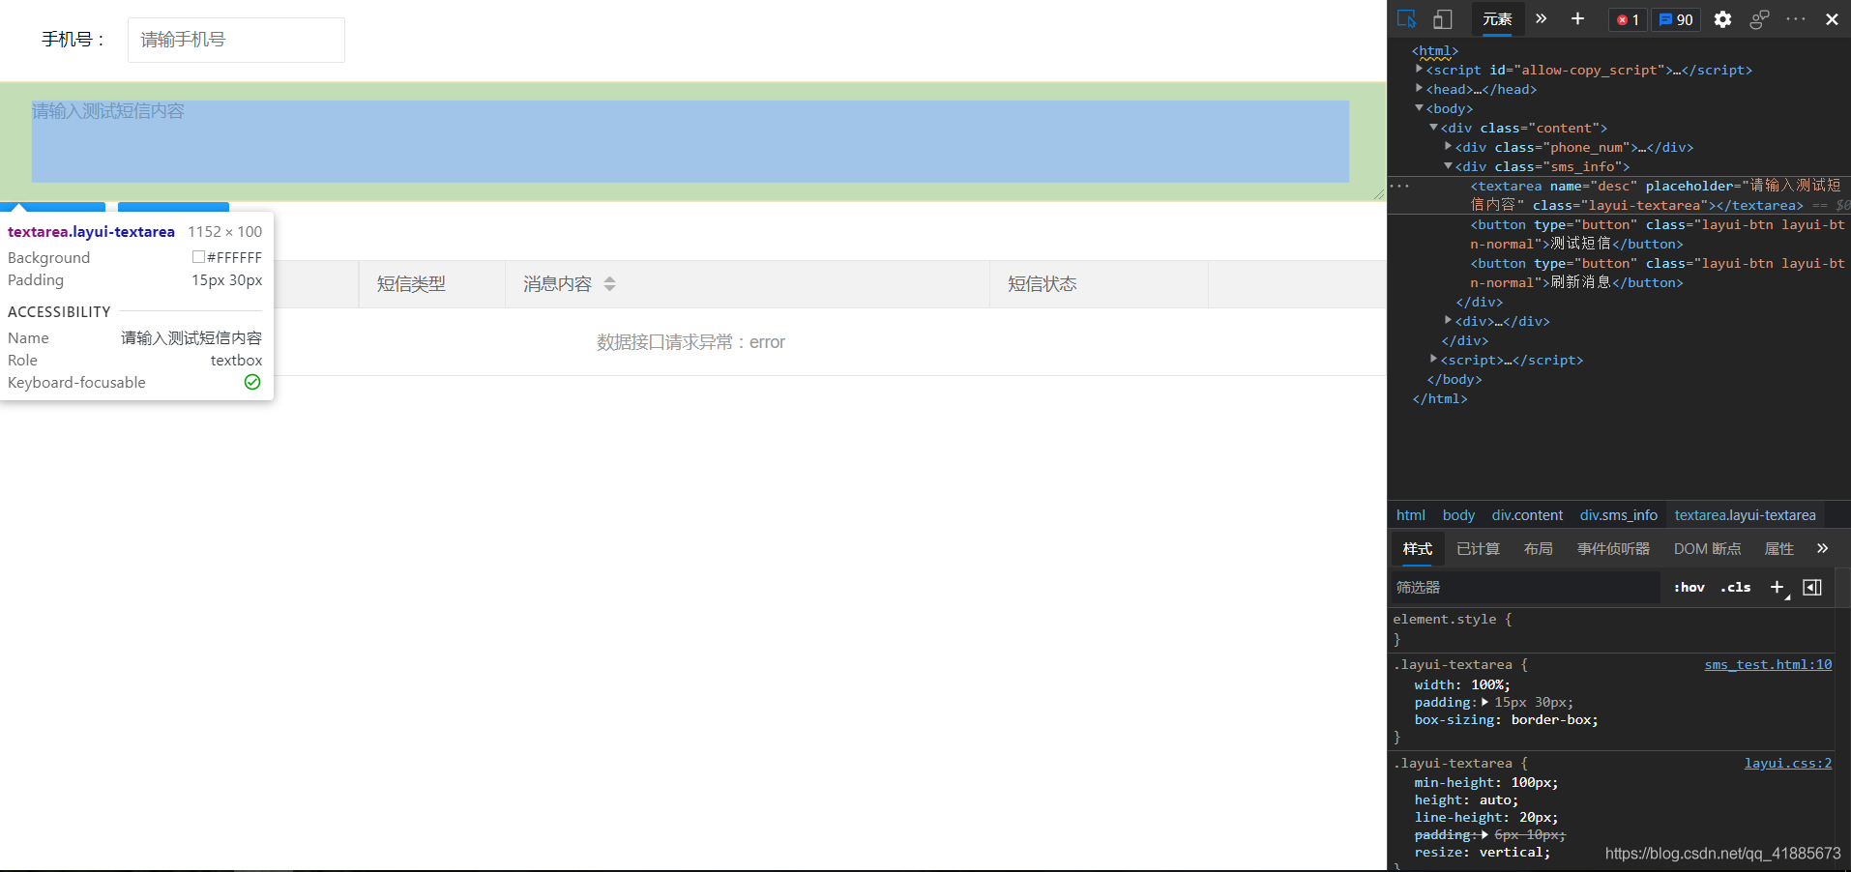Toggle the .cls class editor
The image size is (1851, 872).
pyautogui.click(x=1736, y=588)
